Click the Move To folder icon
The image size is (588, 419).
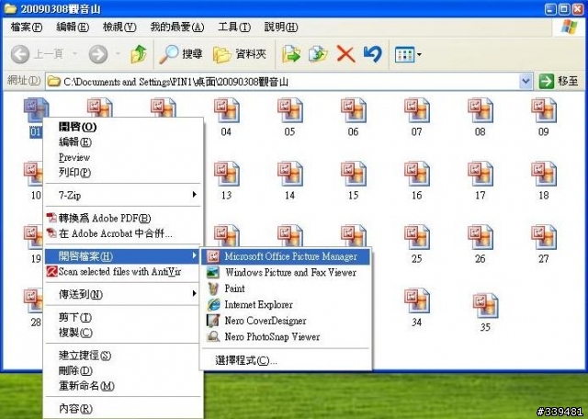(291, 54)
